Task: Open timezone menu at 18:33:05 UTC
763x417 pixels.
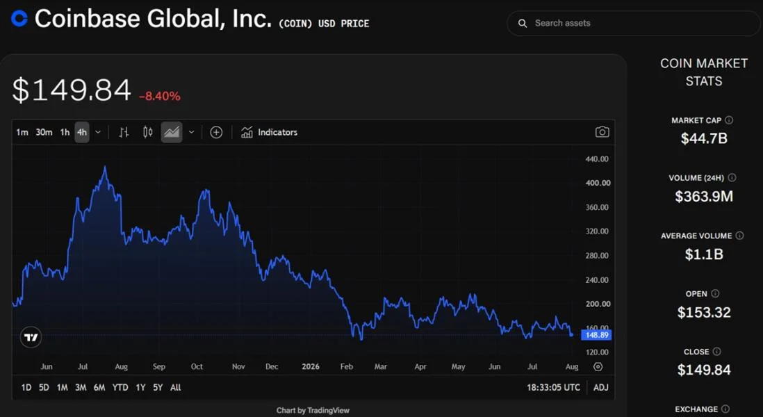Action: click(x=553, y=388)
